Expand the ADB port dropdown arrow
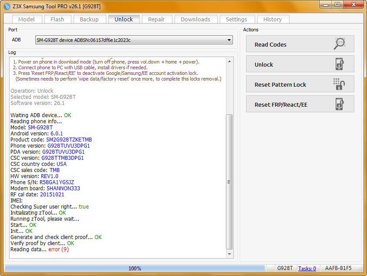 229,40
